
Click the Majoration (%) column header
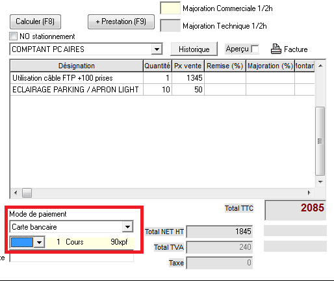point(270,66)
